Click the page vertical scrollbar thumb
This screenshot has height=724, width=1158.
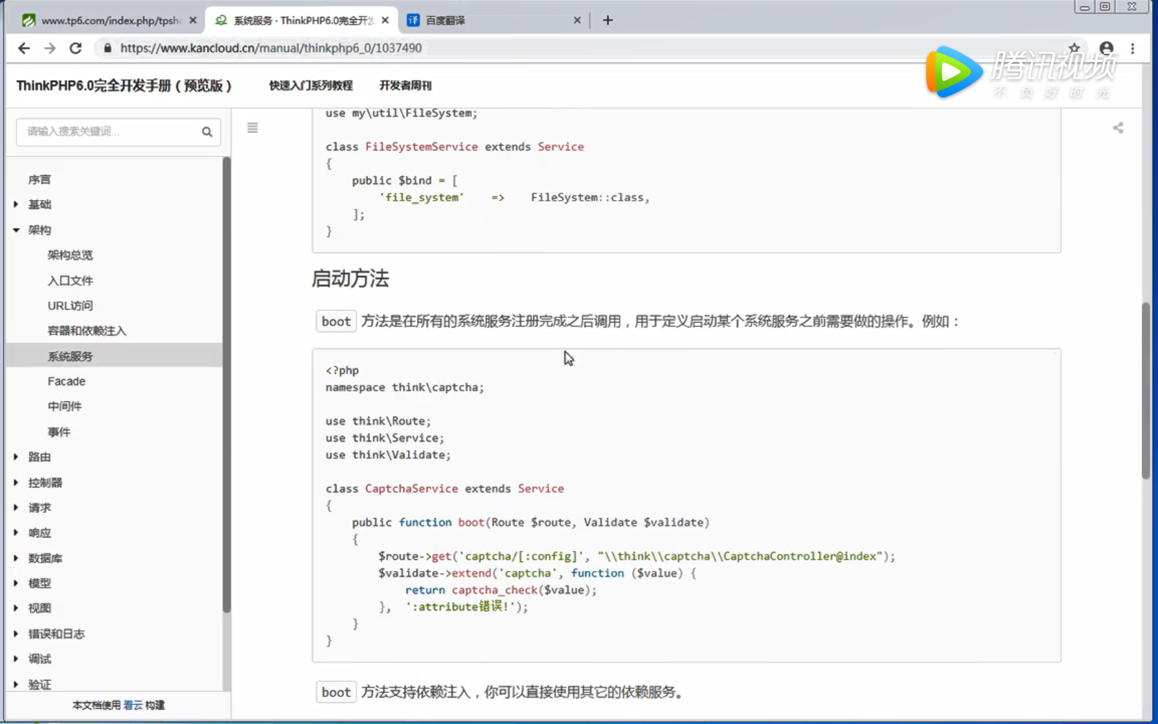(1145, 390)
